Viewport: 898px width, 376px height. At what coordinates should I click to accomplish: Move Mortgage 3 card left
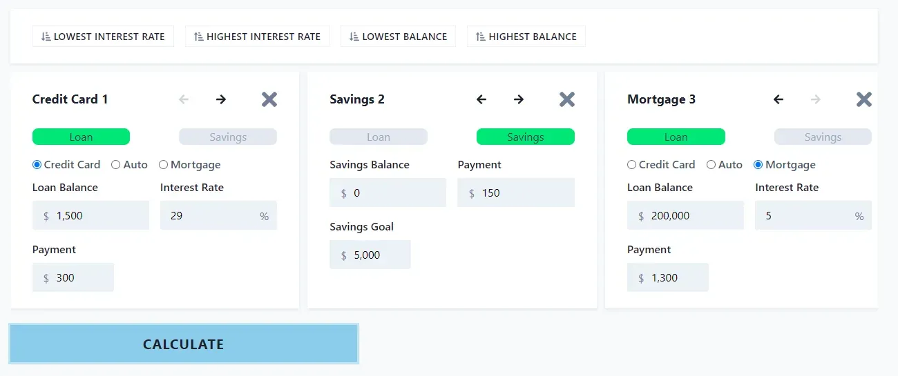point(778,99)
